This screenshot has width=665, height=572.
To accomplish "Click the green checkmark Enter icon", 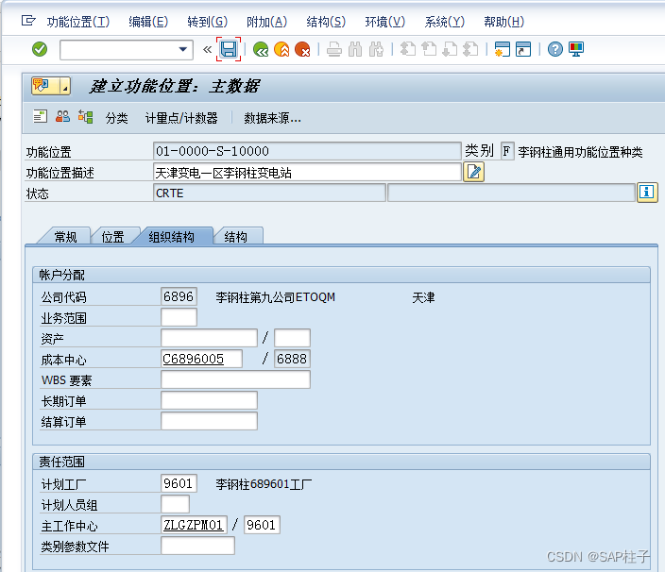I will 40,49.
